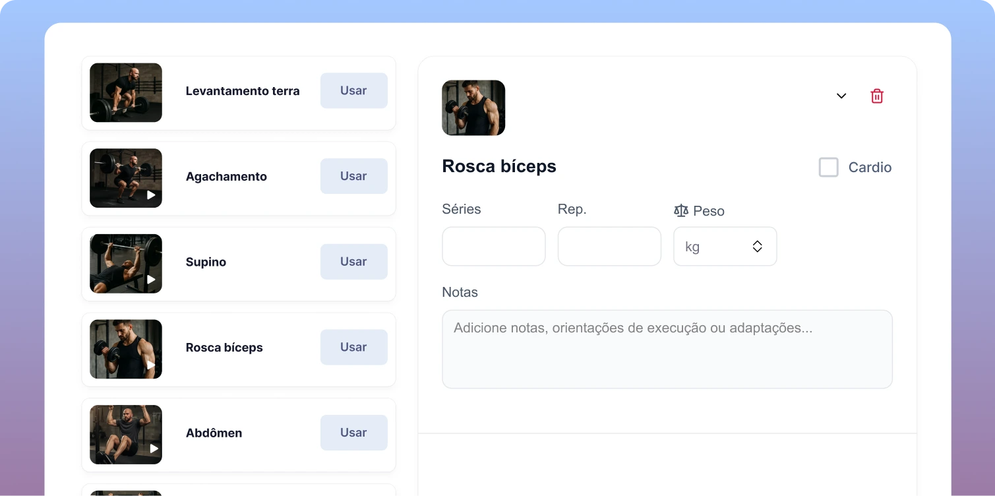995x496 pixels.
Task: Use the Supino exercise
Action: click(353, 261)
